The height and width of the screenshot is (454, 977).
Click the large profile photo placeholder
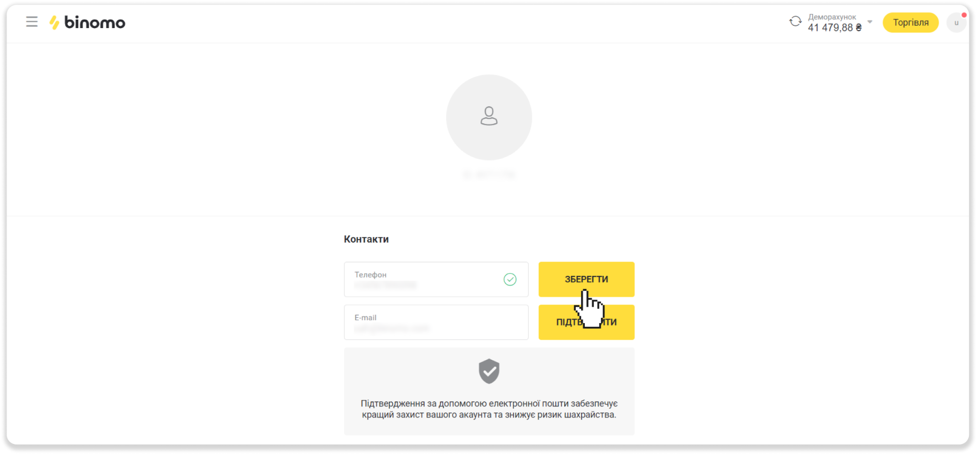pyautogui.click(x=489, y=117)
